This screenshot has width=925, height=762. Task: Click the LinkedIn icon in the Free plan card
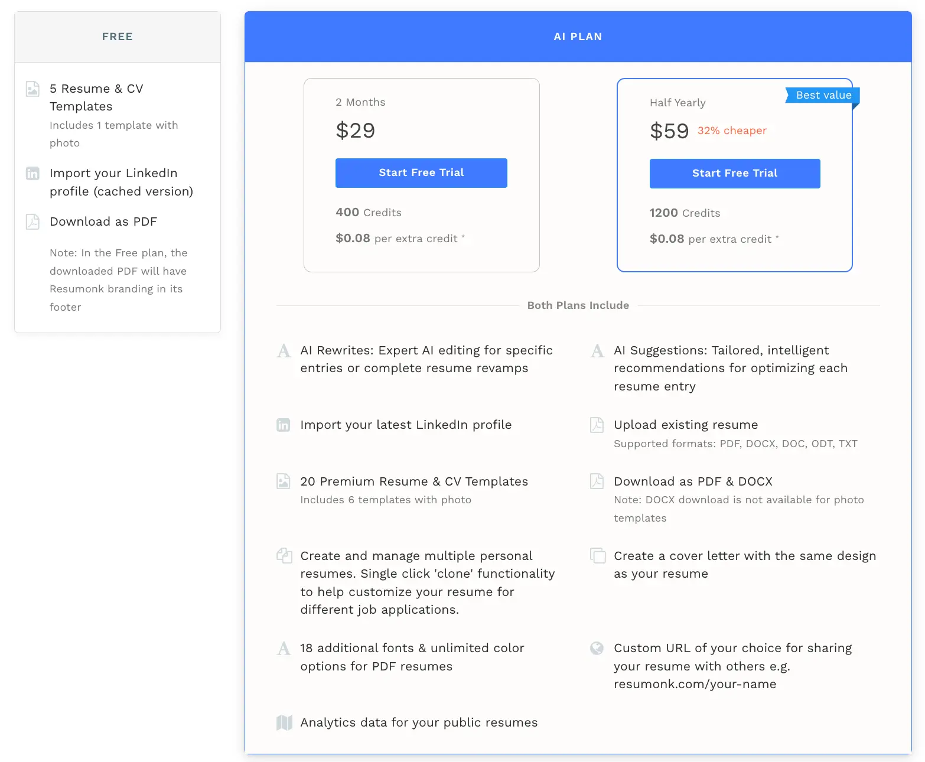click(x=32, y=174)
